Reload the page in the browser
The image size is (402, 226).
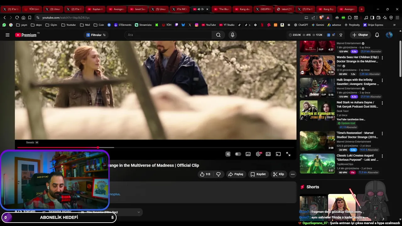pyautogui.click(x=17, y=18)
